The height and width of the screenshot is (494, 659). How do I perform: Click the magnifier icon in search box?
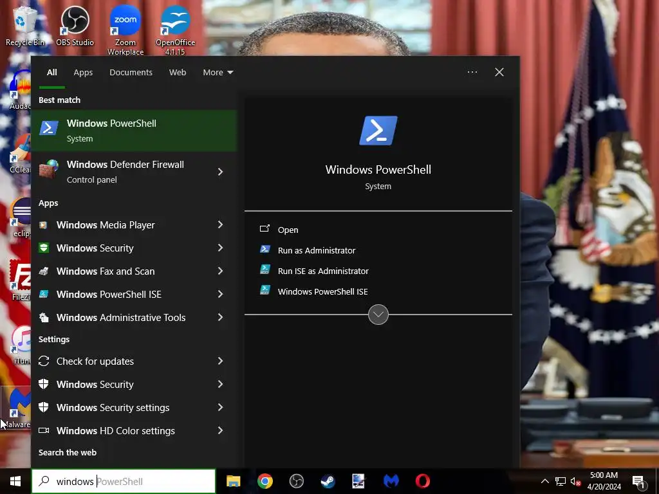(x=44, y=481)
